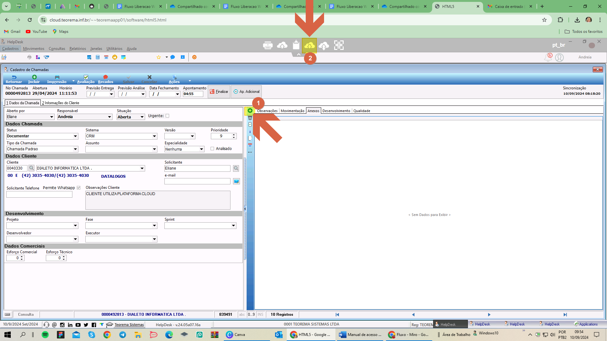Click the trash bin icon in attachments sidebar
Viewport: 607px width, 341px height.
tap(250, 118)
